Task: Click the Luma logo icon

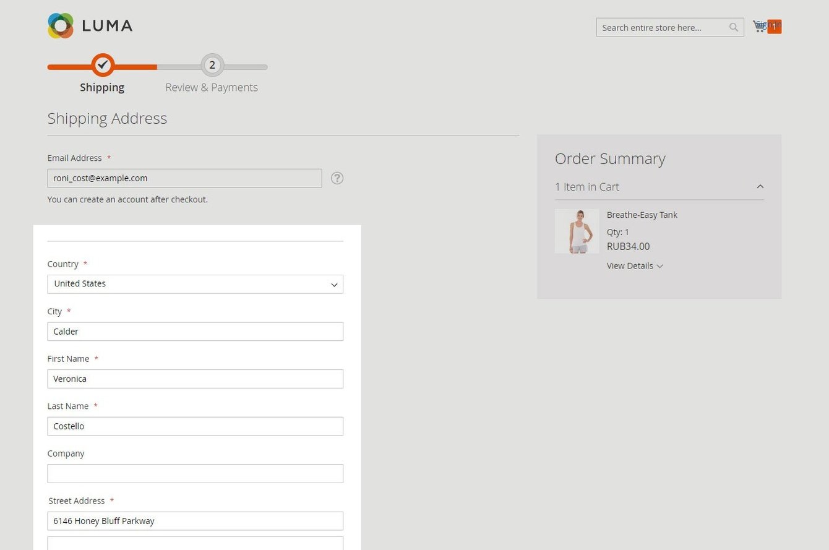Action: (61, 26)
